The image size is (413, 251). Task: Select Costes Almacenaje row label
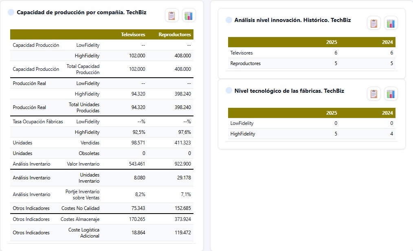click(x=80, y=219)
